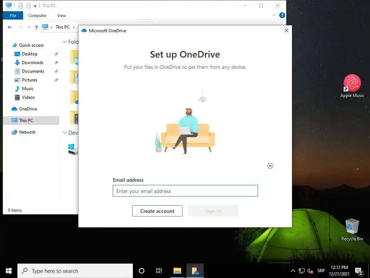This screenshot has height=278, width=370.
Task: Click This PC in address bar breadcrumb
Action: pos(63,27)
